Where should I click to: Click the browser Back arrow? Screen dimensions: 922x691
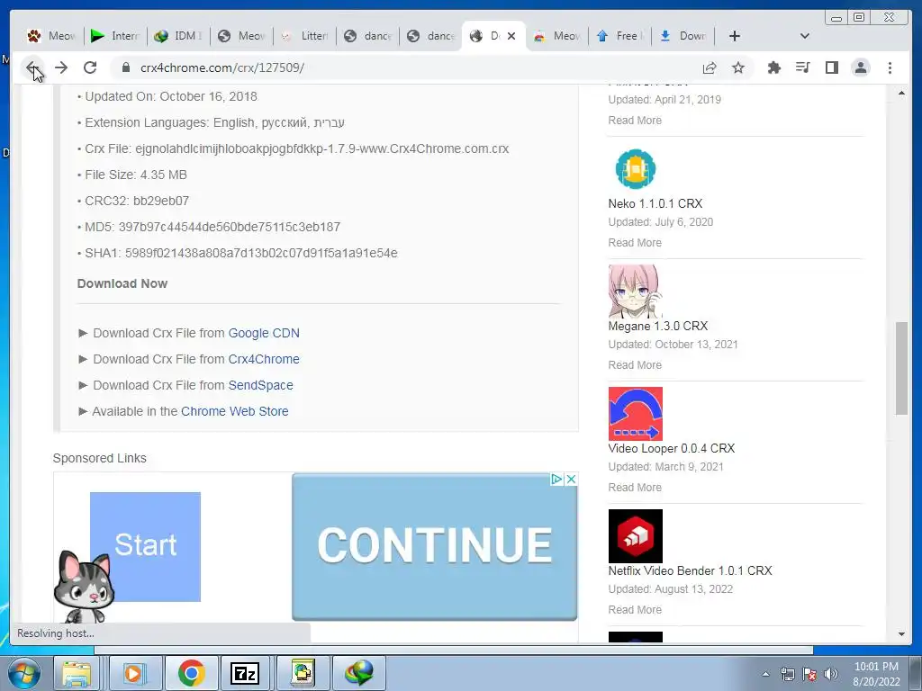click(x=33, y=67)
